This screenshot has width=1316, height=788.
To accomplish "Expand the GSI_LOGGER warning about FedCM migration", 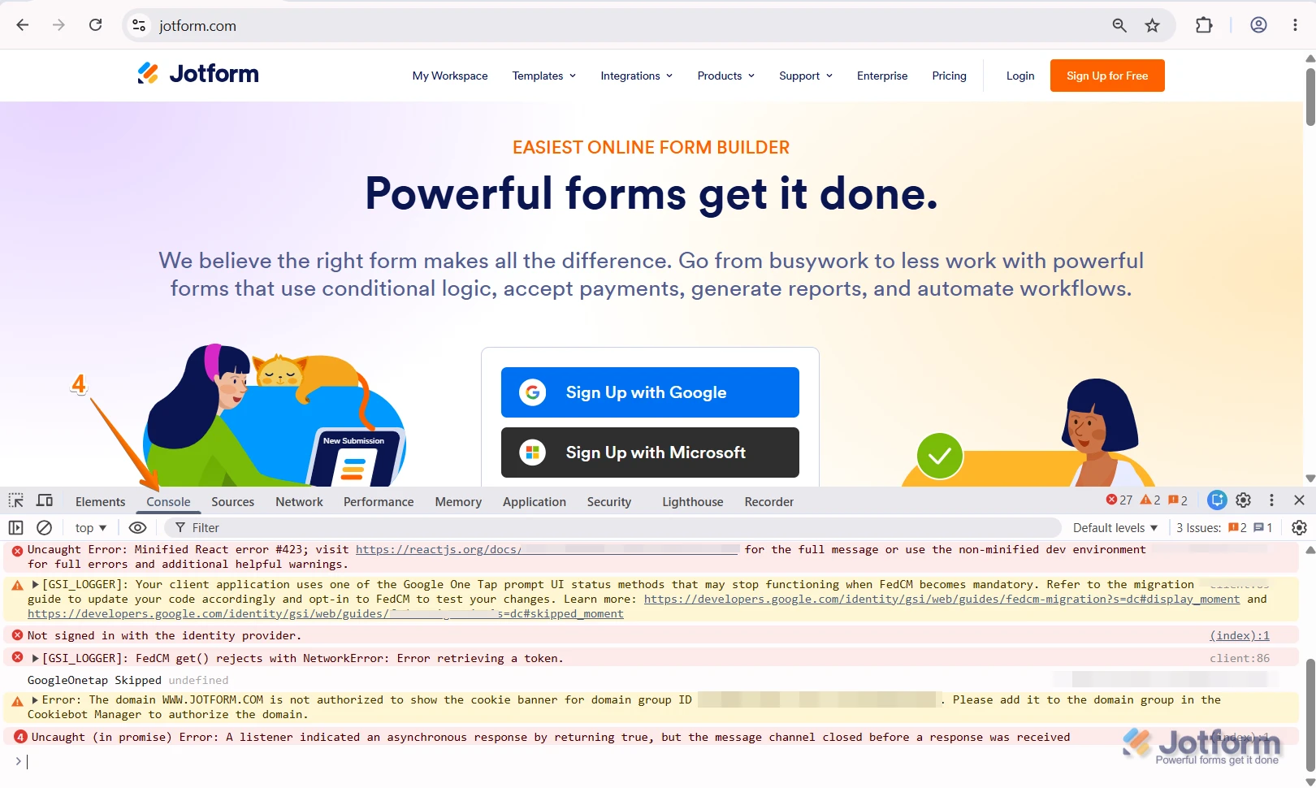I will coord(35,584).
